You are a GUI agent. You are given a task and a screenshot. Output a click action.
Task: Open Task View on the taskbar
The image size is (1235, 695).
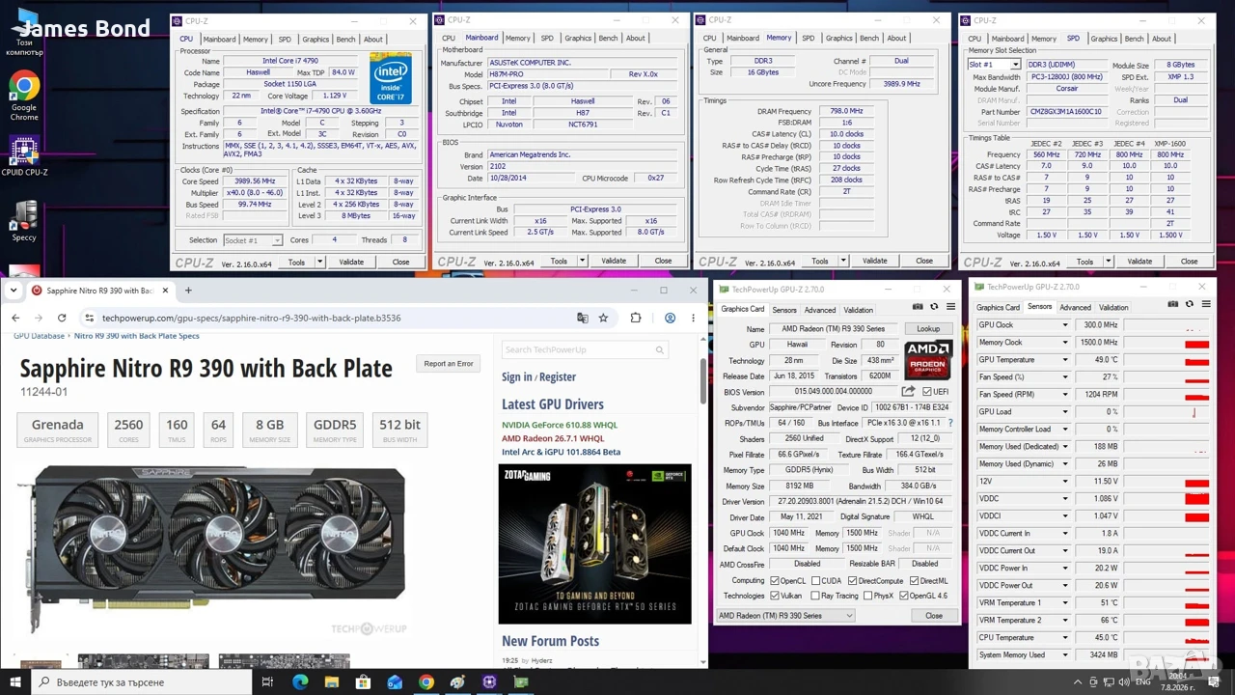(x=268, y=682)
